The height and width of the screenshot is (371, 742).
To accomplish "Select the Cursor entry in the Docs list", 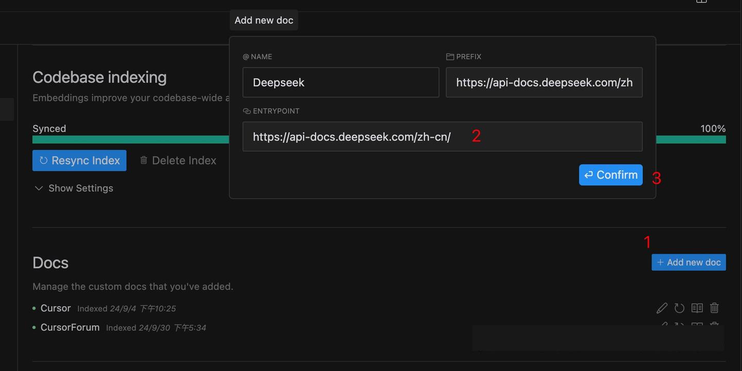I will pyautogui.click(x=55, y=308).
